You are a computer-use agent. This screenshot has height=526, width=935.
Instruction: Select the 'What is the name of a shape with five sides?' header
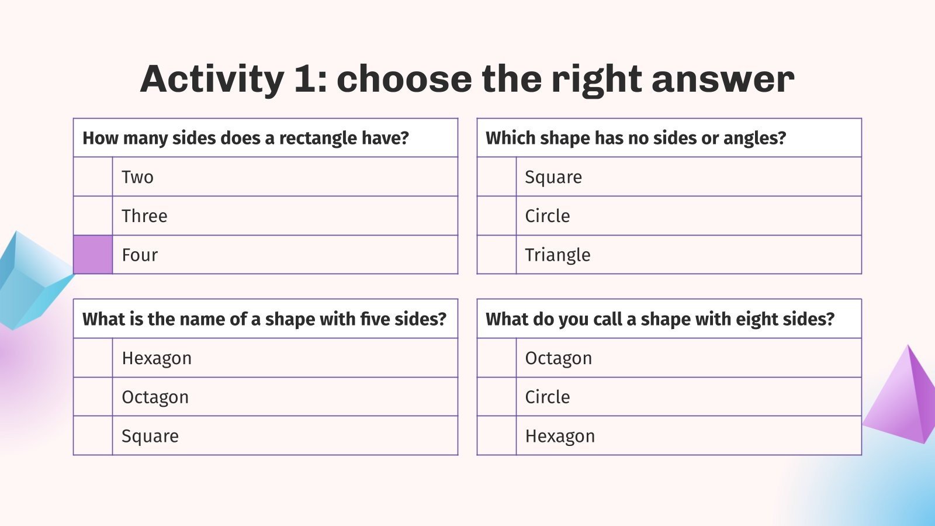[x=264, y=319]
